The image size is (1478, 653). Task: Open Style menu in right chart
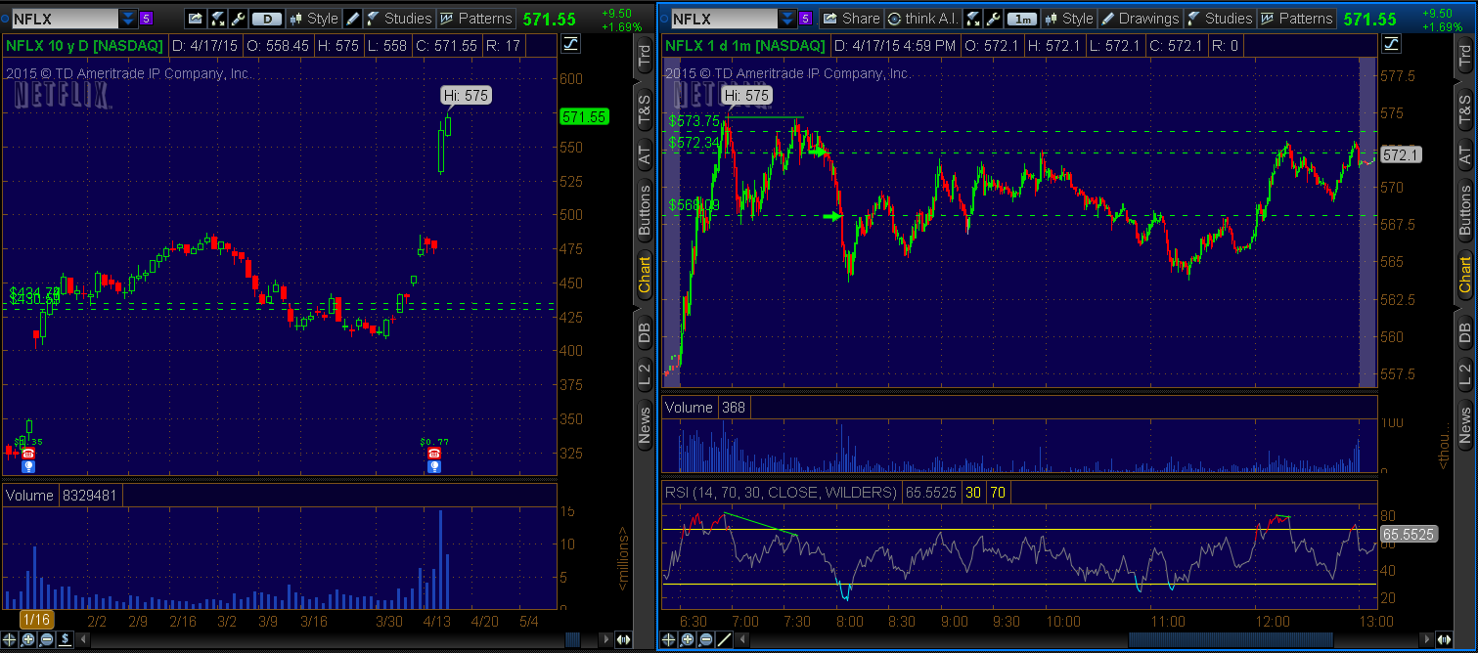(1068, 19)
